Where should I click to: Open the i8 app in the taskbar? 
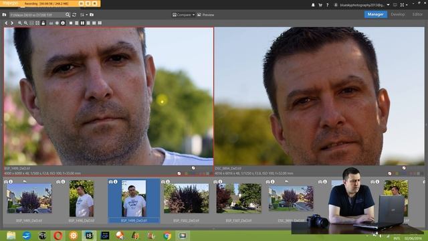point(89,236)
